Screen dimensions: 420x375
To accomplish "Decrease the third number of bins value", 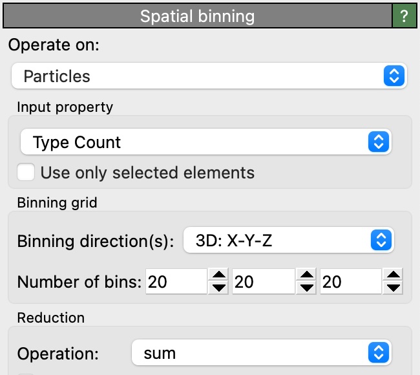I will 393,288.
